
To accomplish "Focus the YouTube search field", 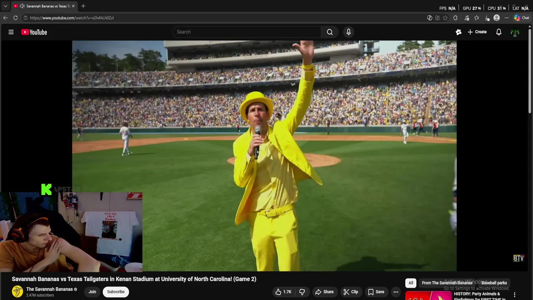I will click(x=247, y=32).
